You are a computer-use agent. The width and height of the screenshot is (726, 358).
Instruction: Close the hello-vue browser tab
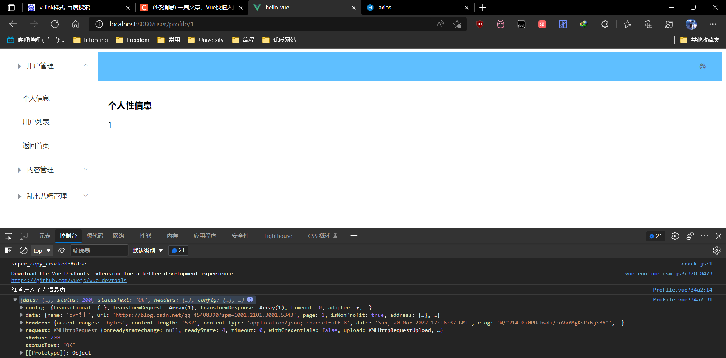(354, 8)
